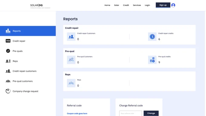Click the Reps group tile icon

tap(71, 83)
